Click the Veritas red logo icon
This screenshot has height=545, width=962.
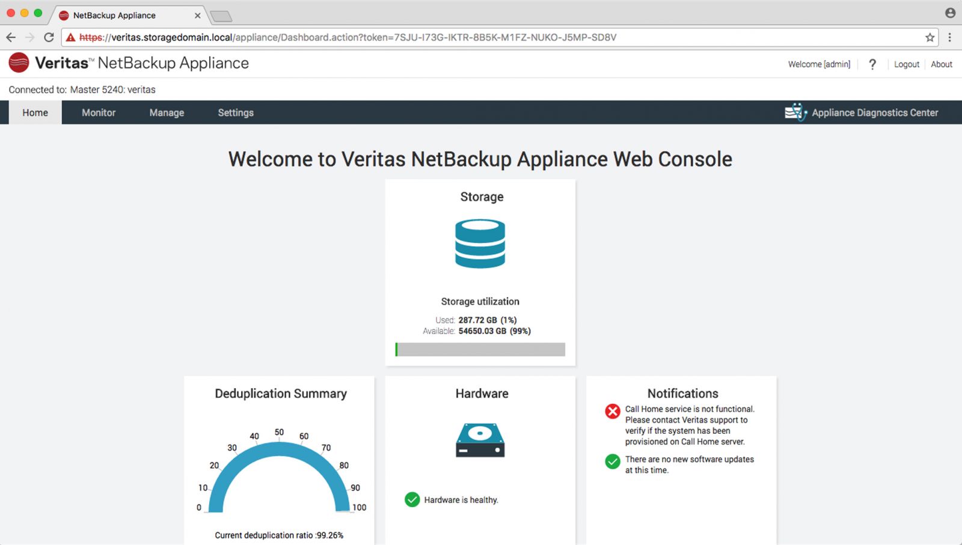19,62
